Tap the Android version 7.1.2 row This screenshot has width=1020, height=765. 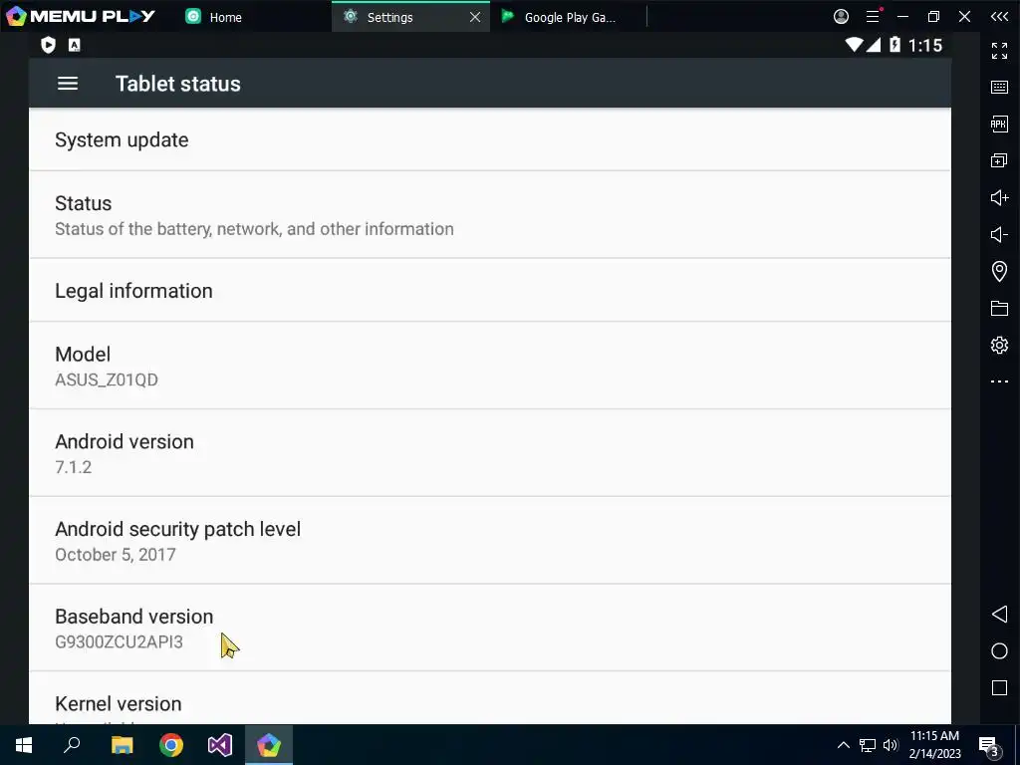[x=490, y=453]
